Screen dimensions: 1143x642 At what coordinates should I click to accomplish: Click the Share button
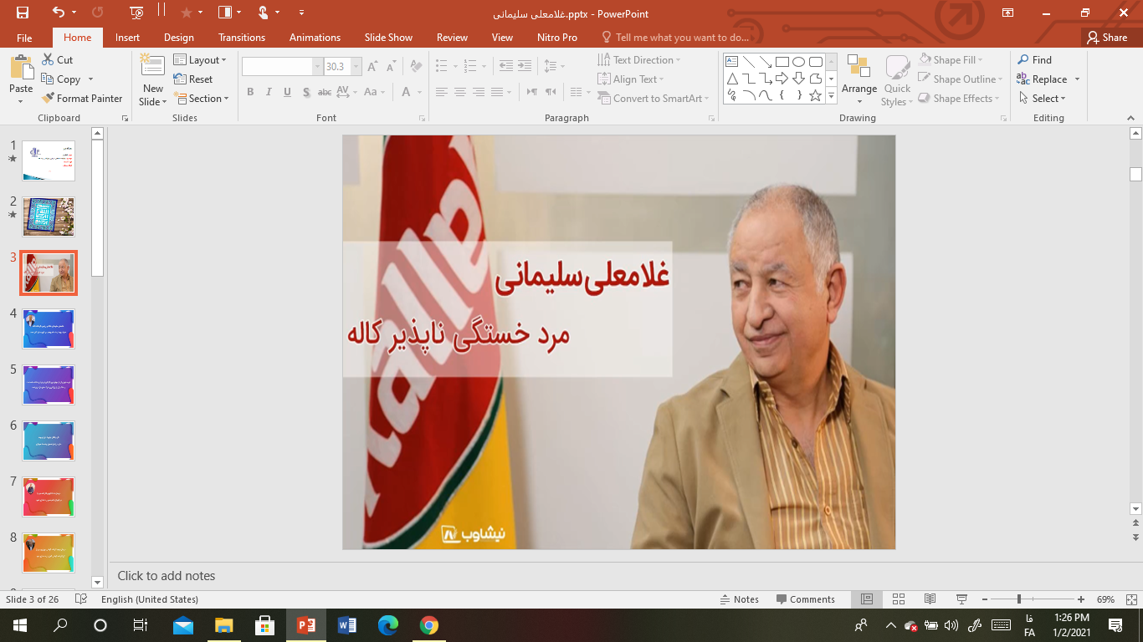[1106, 38]
